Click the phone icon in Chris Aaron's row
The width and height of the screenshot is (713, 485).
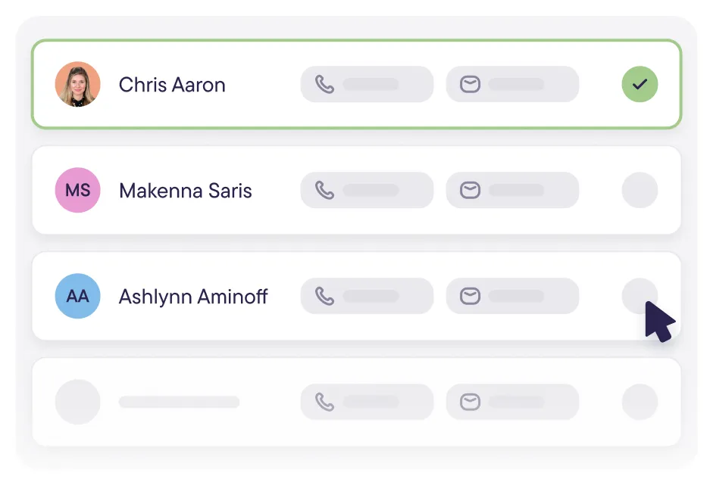pyautogui.click(x=324, y=85)
